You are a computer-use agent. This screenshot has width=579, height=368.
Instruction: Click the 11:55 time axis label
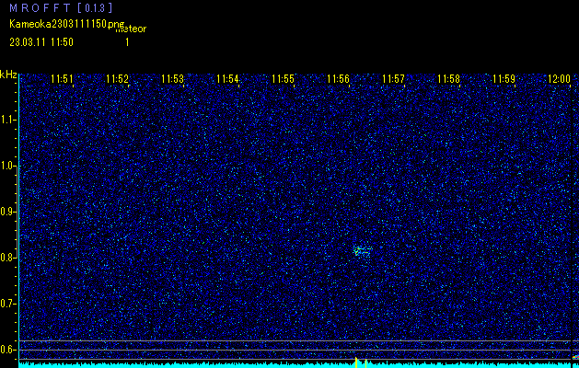283,79
